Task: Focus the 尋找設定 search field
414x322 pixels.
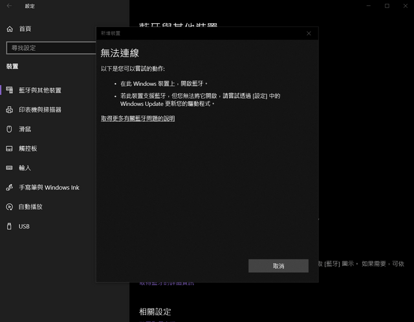Action: click(x=51, y=48)
